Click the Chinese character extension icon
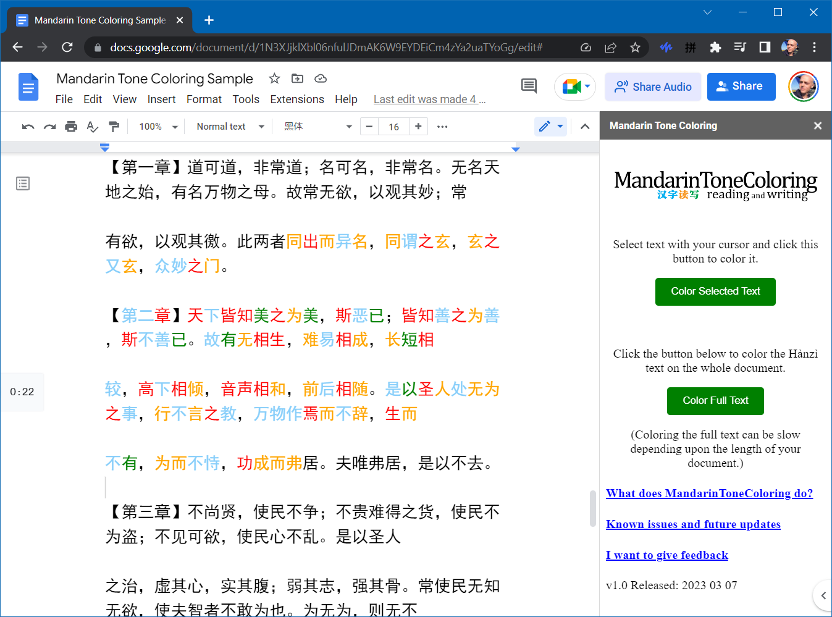The height and width of the screenshot is (617, 832). (x=691, y=48)
